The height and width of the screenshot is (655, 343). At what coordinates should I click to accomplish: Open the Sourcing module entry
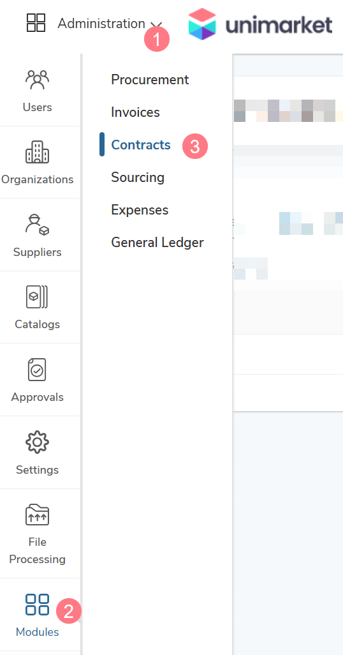tap(138, 177)
